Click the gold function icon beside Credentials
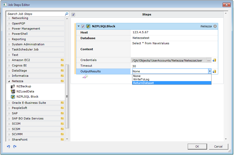This screenshot has width=234, height=155. point(214,60)
